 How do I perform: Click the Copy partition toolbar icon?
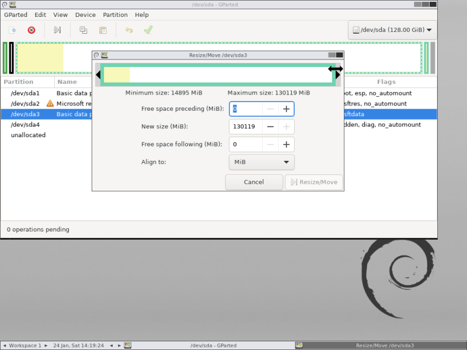[83, 30]
